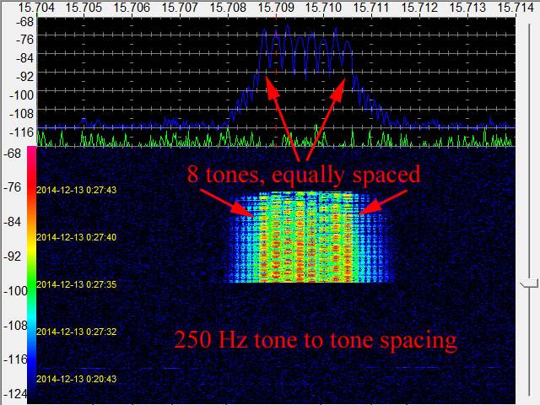Click the -124 value on the waterfall color scale
Screen dimensions: 540x405
(x=14, y=394)
